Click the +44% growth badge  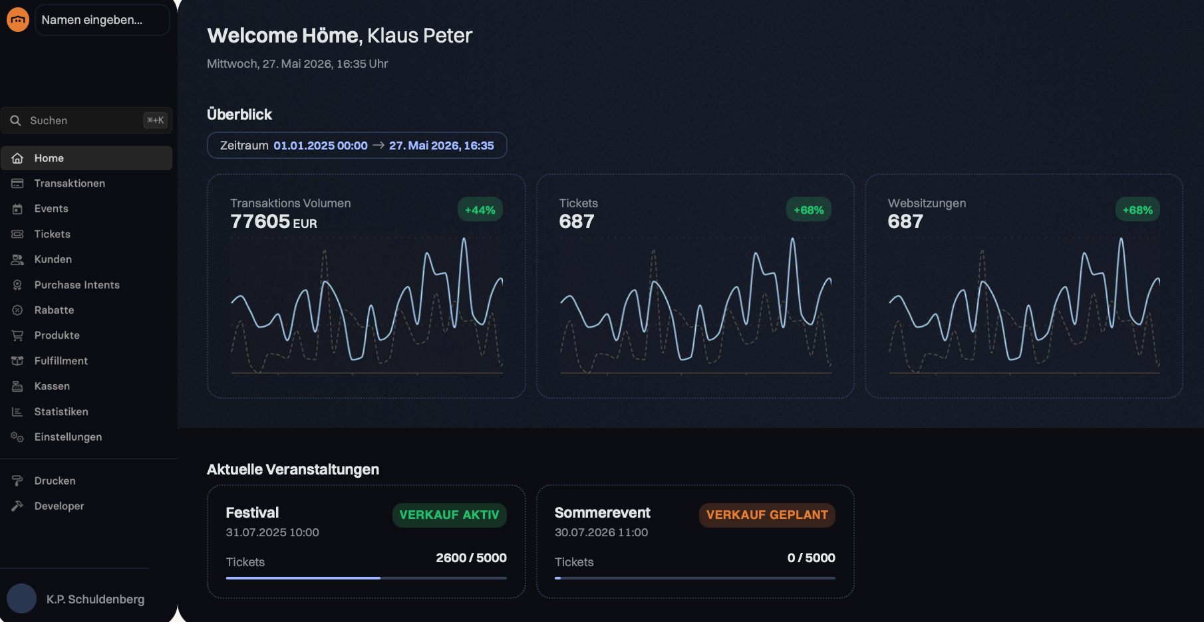480,210
